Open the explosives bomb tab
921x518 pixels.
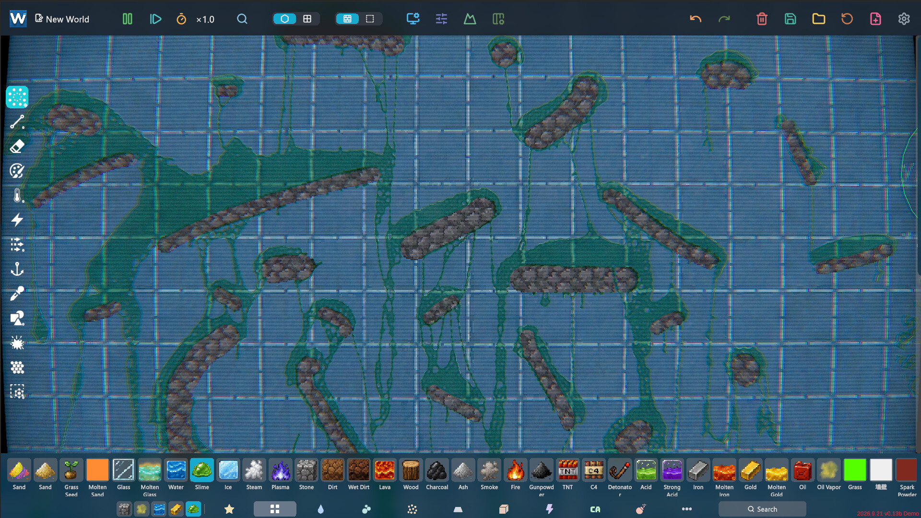[x=641, y=509]
